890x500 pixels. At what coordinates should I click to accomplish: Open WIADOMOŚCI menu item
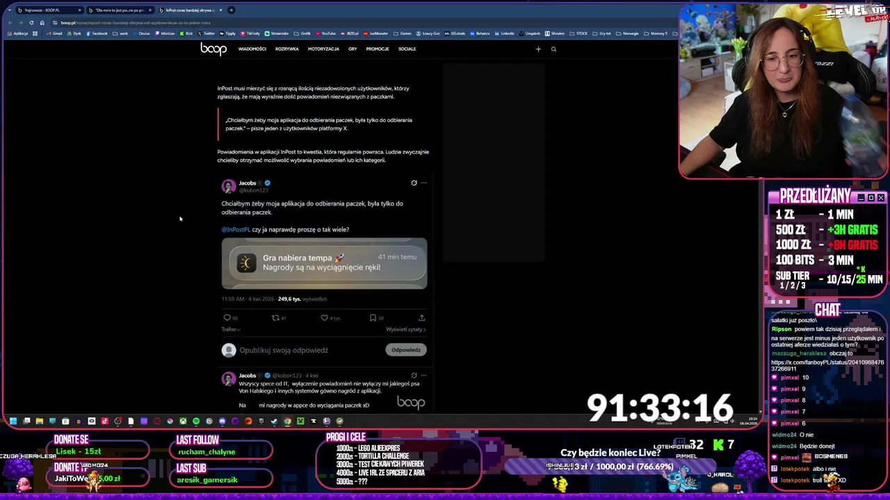252,49
